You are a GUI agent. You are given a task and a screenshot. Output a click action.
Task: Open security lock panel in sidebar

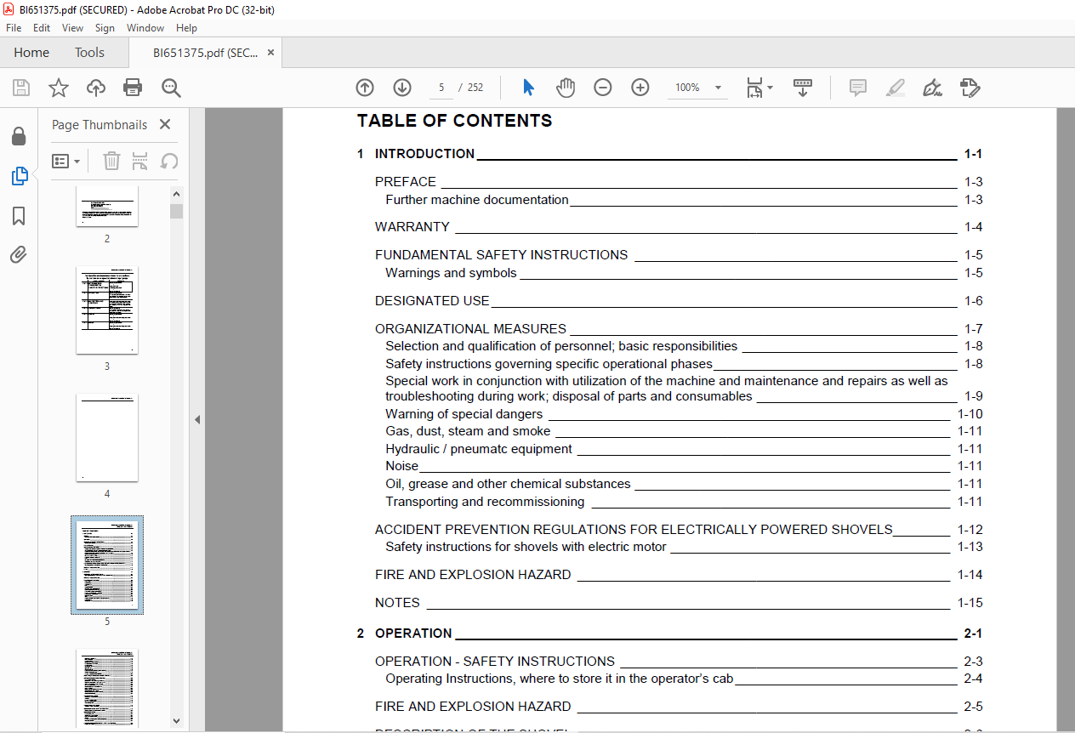pos(19,137)
